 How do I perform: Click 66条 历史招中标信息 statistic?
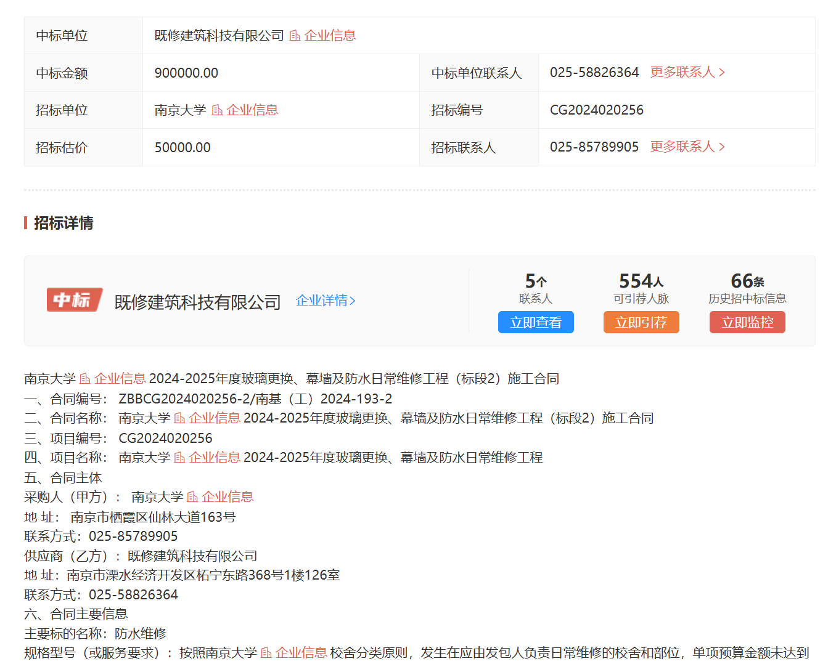(x=747, y=289)
